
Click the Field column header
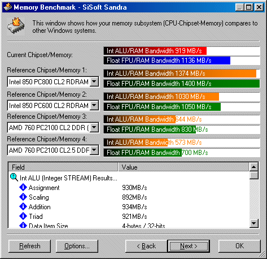click(63, 167)
